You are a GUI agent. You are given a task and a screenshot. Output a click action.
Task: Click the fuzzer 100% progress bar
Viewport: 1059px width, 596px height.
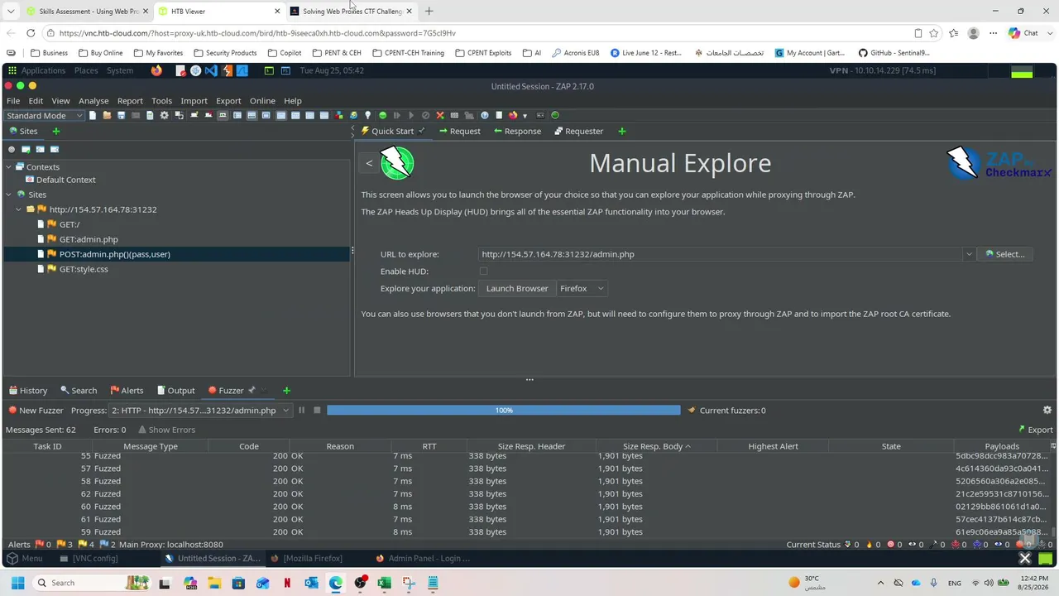click(x=503, y=411)
